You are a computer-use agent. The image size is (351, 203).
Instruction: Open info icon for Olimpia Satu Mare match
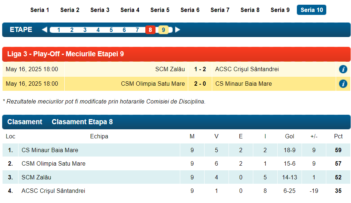tap(343, 84)
